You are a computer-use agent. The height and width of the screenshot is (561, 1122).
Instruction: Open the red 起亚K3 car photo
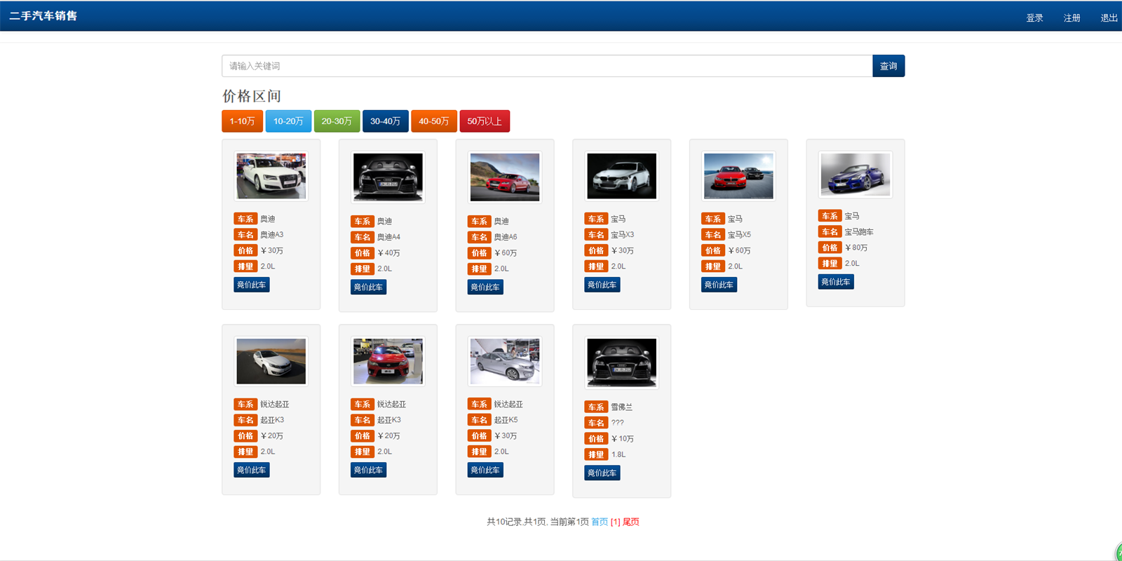[x=388, y=361]
